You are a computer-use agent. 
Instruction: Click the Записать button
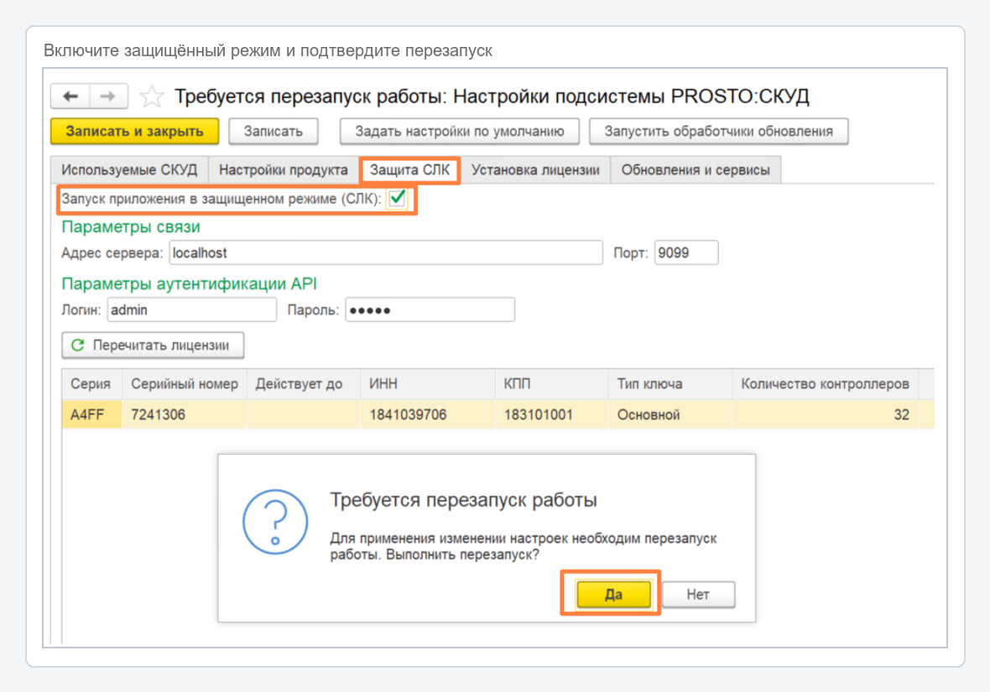tap(274, 132)
